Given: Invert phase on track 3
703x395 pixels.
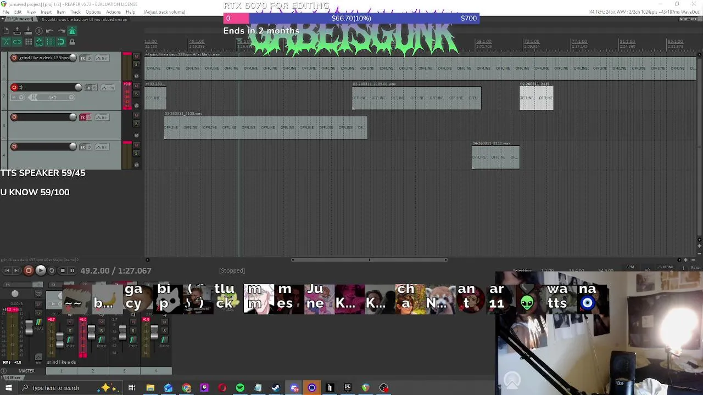Looking at the screenshot, I should click(x=137, y=135).
